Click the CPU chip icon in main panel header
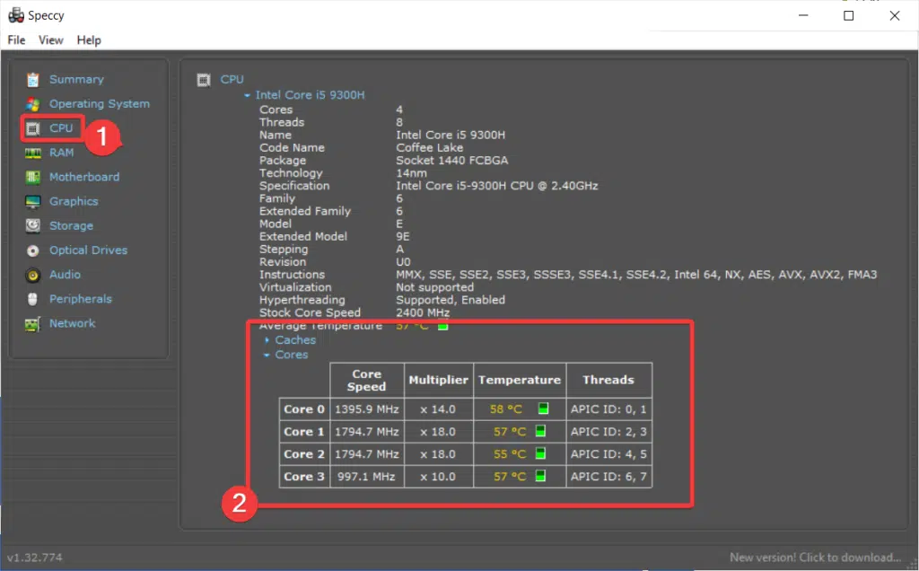Screen dimensions: 919x571 [204, 80]
